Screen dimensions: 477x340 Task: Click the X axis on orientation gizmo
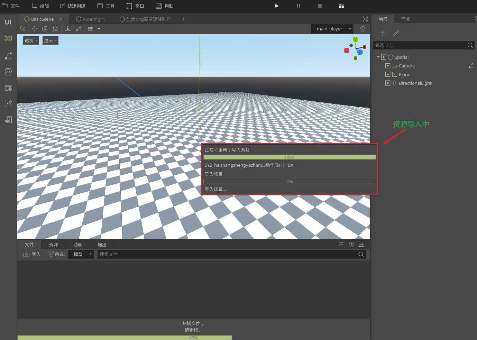(347, 50)
